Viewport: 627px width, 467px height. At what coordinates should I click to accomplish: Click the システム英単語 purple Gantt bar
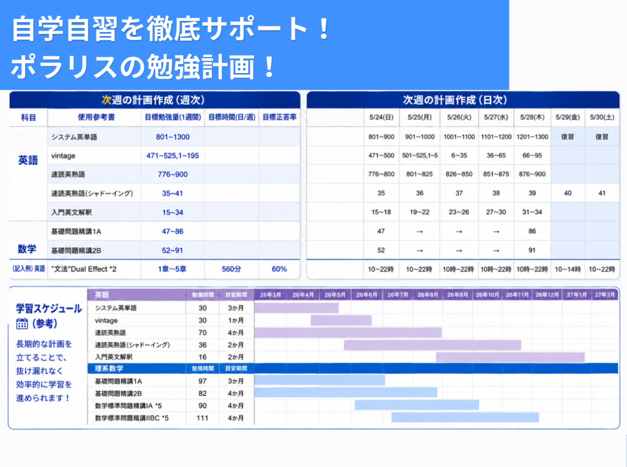[x=296, y=308]
